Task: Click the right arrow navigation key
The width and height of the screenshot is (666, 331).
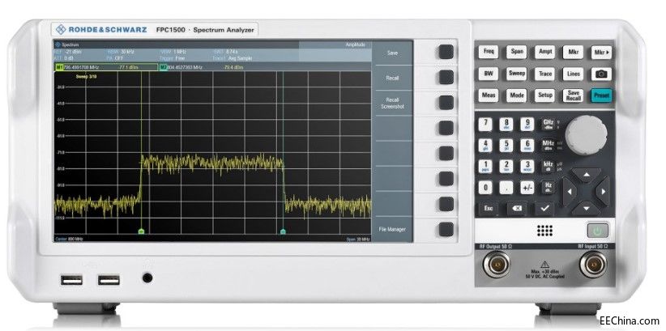Action: (x=603, y=191)
